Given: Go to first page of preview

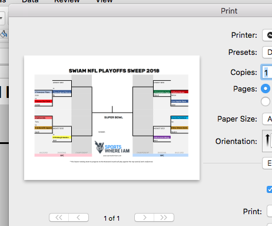Looking at the screenshot, I should pos(59,218).
